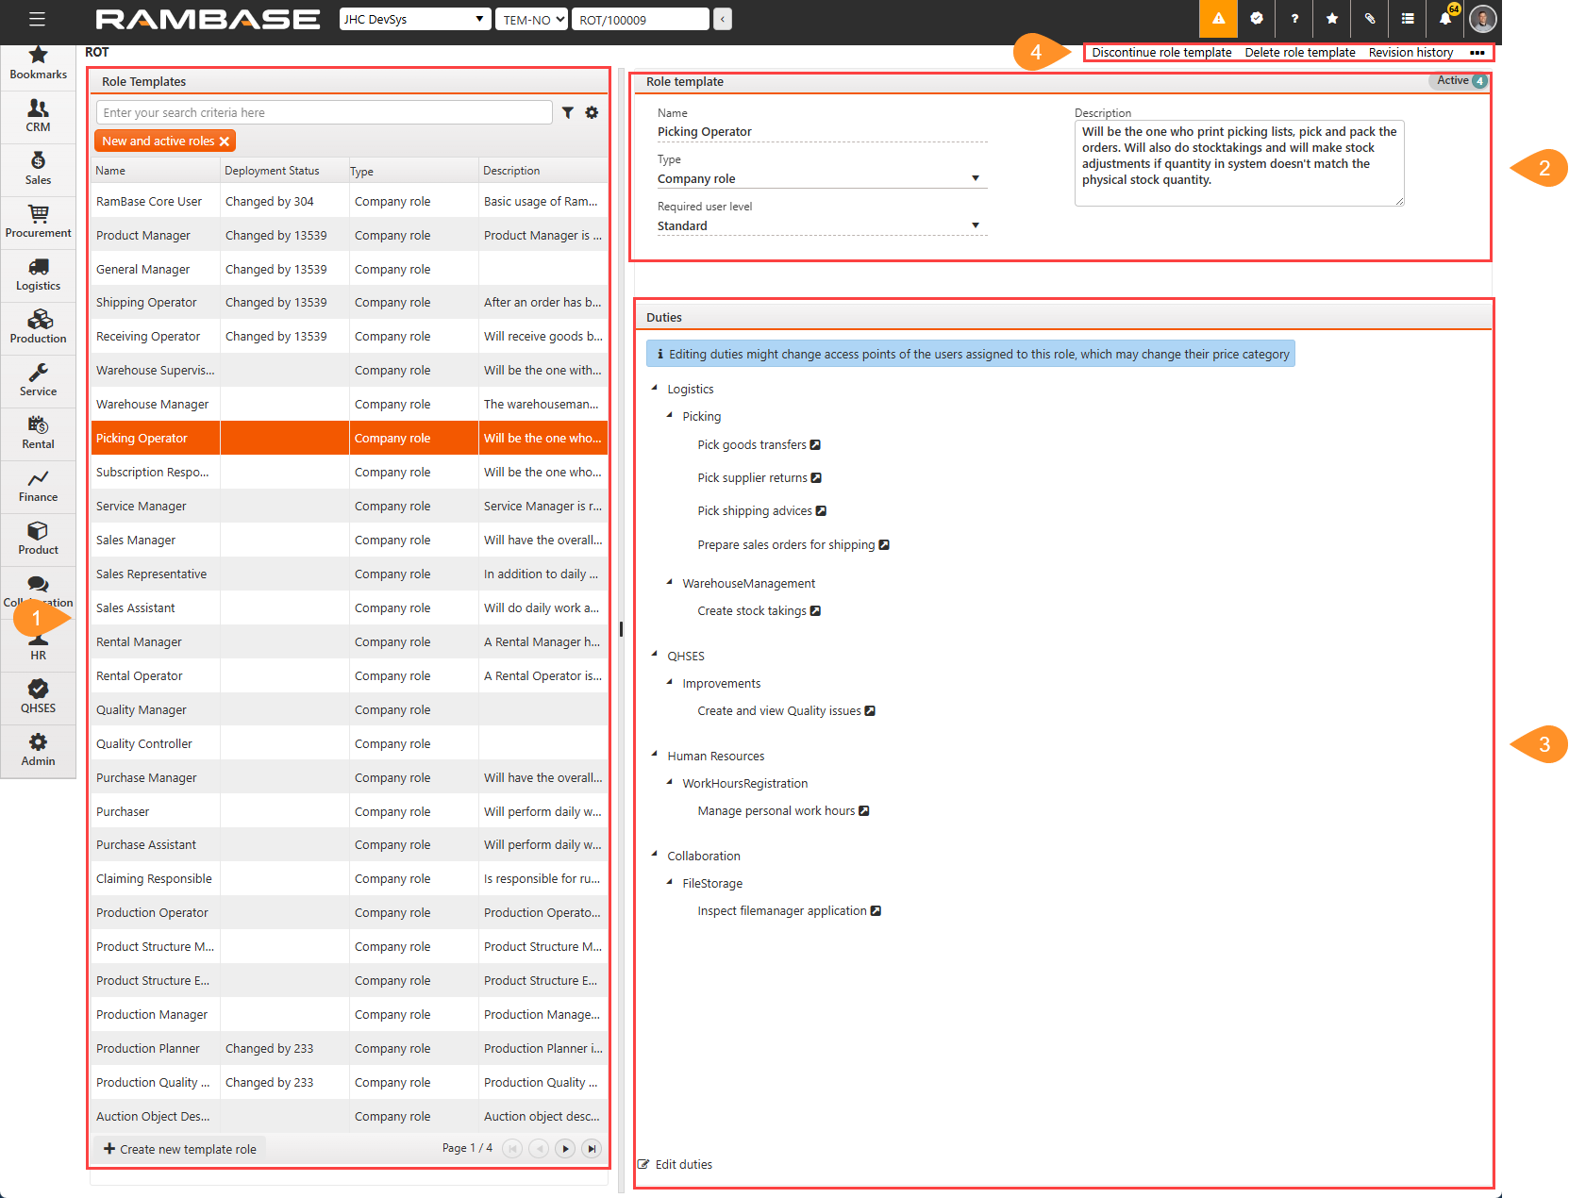Open the Logistics module in sidebar
Screen dimensions: 1569x1198
click(38, 275)
